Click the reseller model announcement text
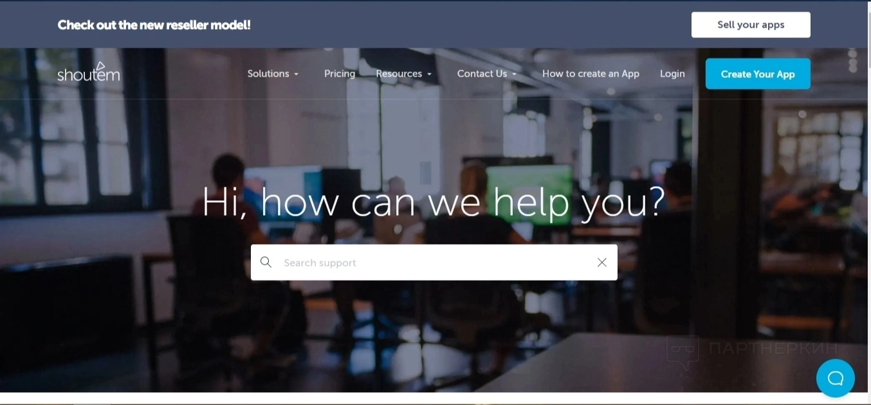Viewport: 871px width, 405px height. click(154, 25)
